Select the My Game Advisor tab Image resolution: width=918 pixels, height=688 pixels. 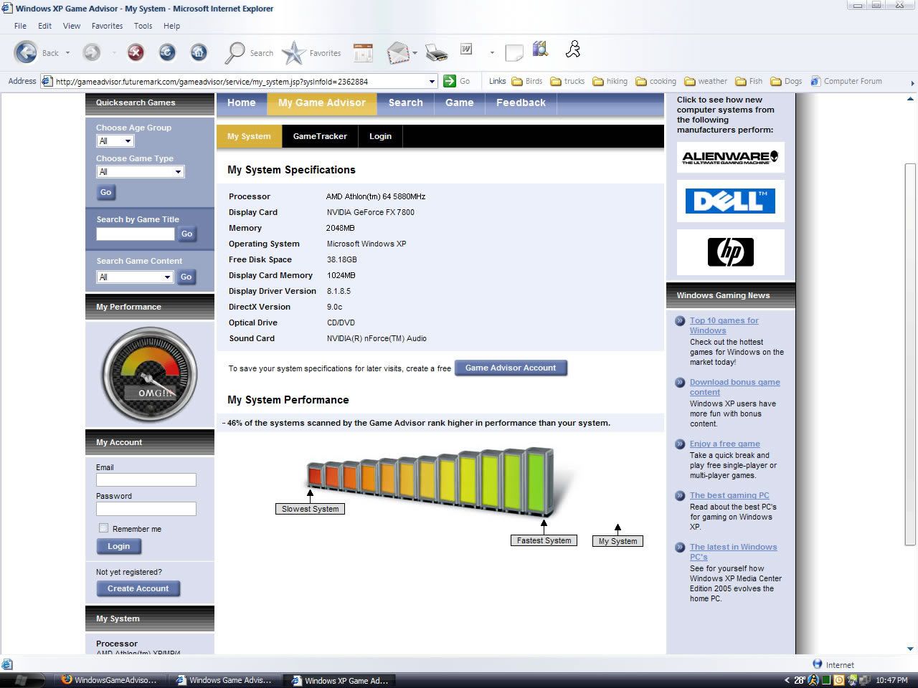tap(322, 102)
